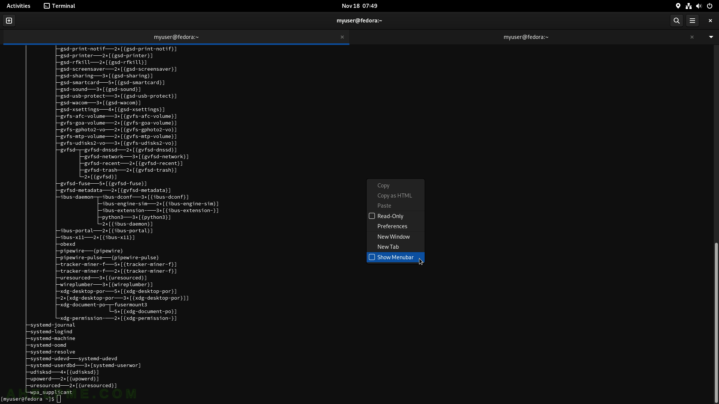
Task: Select Copy as HTML in the context menu
Action: coord(395,196)
